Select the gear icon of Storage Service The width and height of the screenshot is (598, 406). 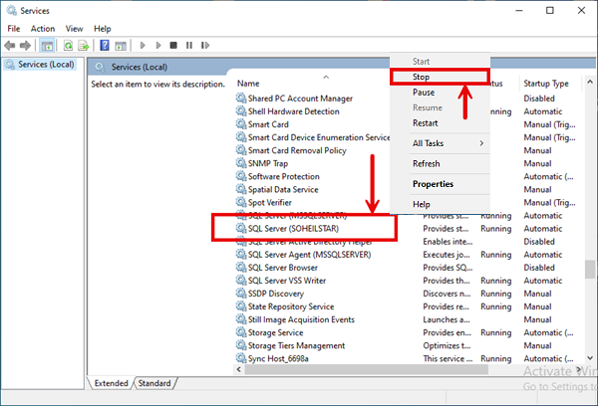click(x=241, y=332)
